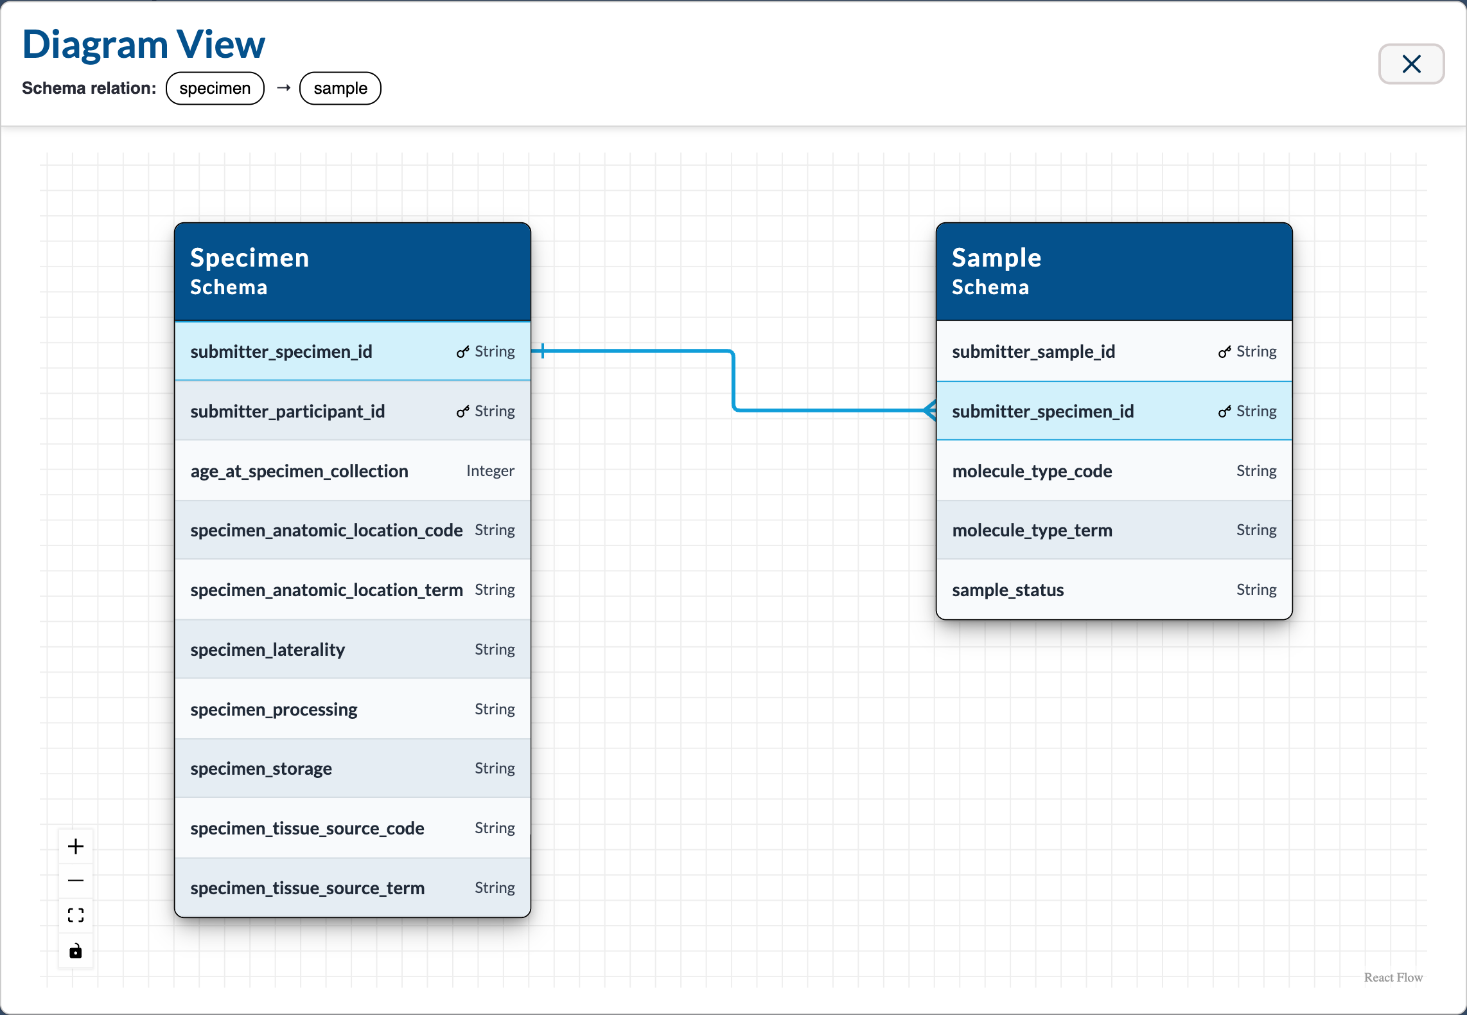Click the specimen_tissue_source_term field
Screen dimensions: 1467x1015
353,888
